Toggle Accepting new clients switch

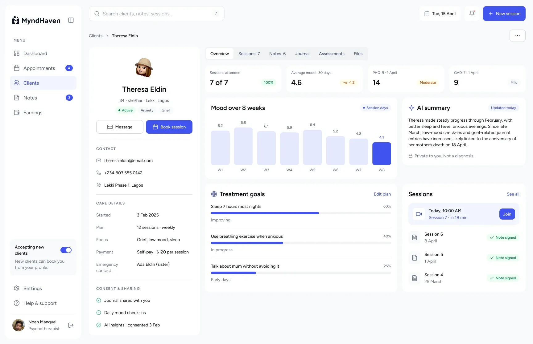pos(66,250)
